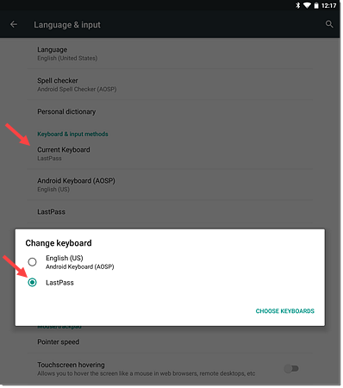343x388 pixels.
Task: Tap the Wi-Fi signal icon
Action: [x=307, y=5]
